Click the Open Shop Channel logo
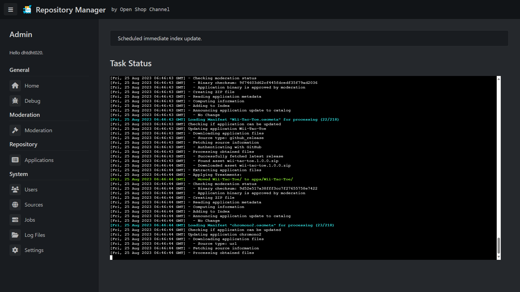The height and width of the screenshot is (292, 520). [27, 10]
